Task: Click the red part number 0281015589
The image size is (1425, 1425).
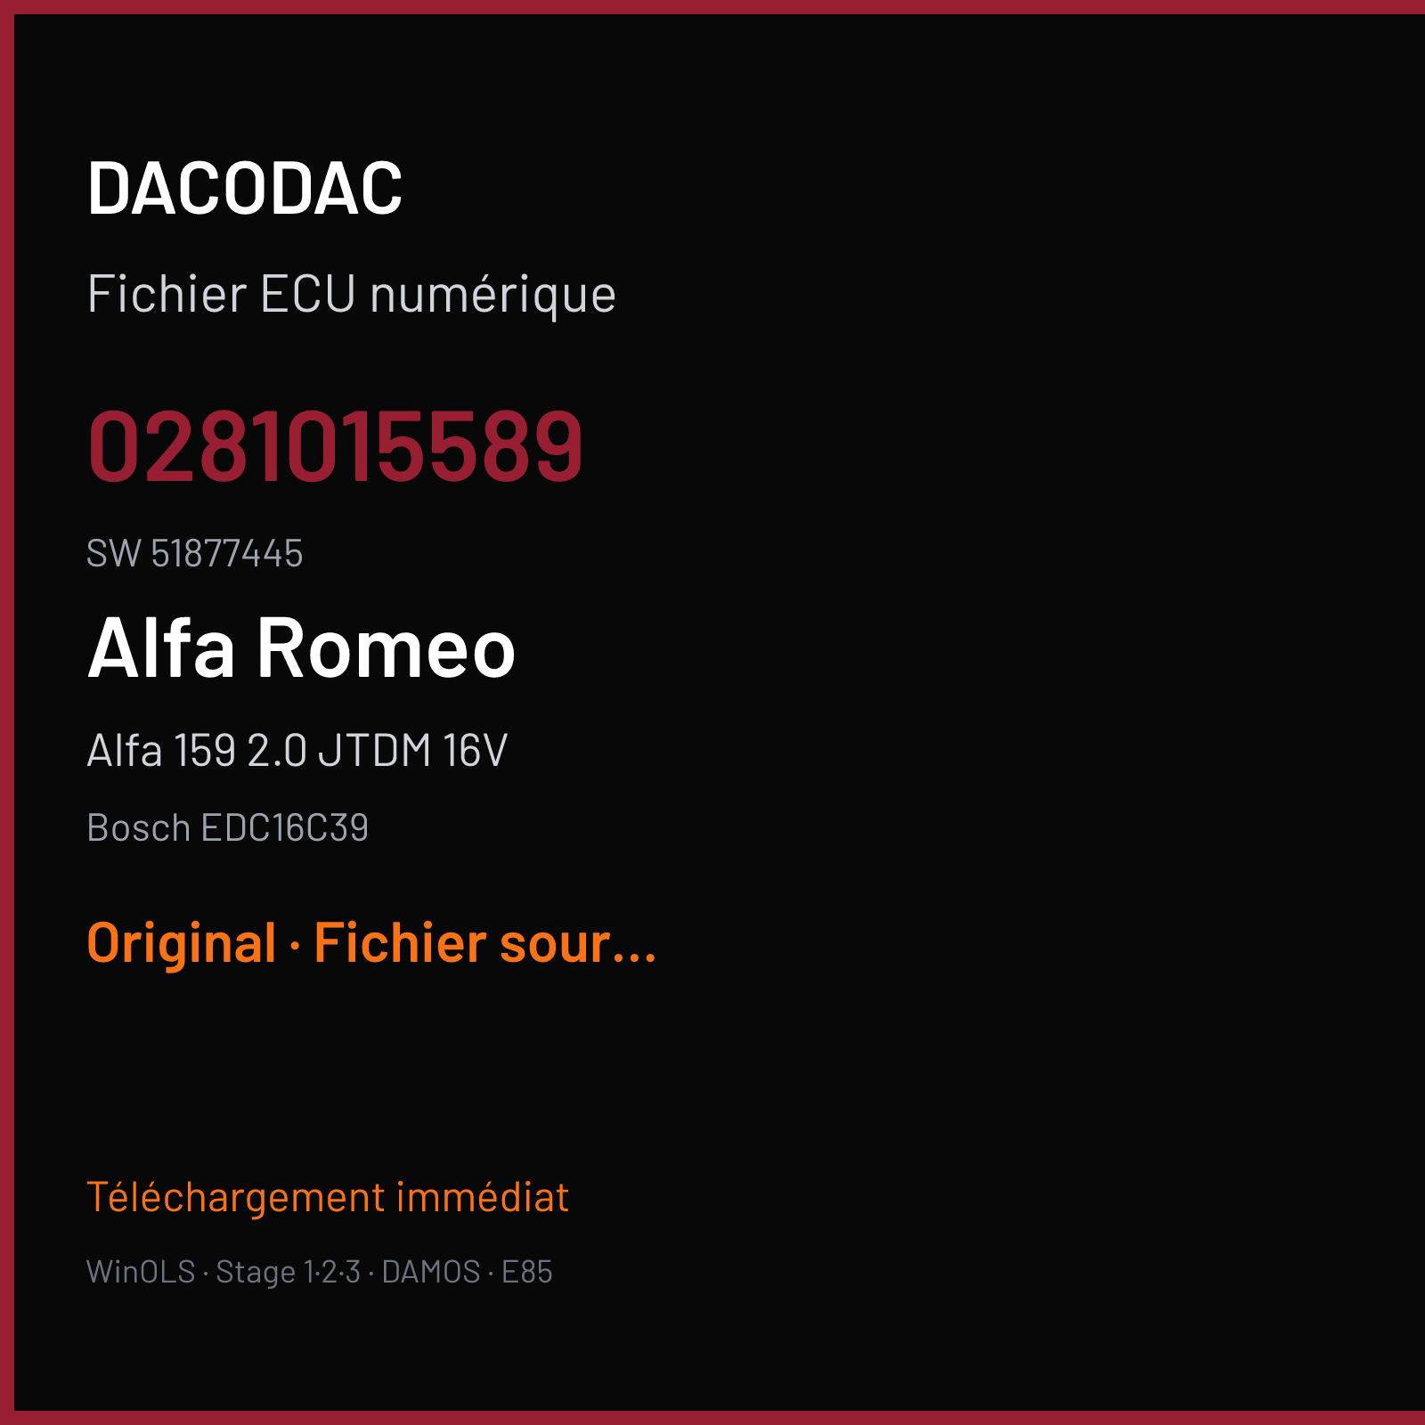Action: pyautogui.click(x=335, y=446)
